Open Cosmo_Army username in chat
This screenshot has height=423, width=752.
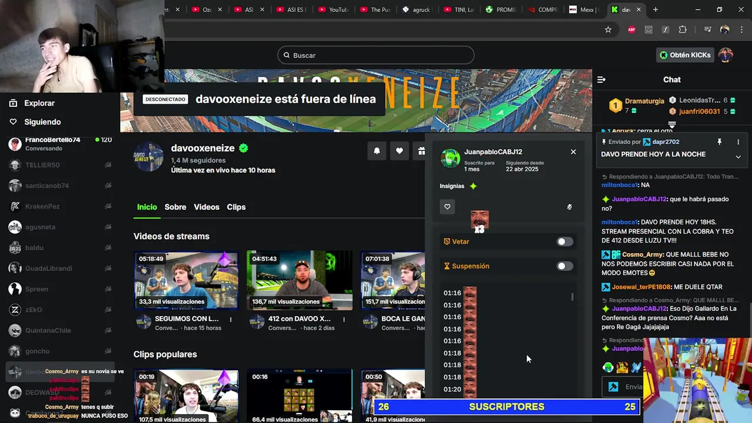click(643, 254)
